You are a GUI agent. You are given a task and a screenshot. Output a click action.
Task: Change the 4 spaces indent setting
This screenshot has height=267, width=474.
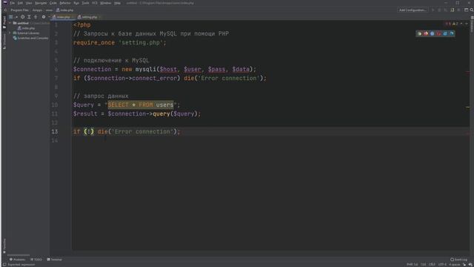click(454, 265)
